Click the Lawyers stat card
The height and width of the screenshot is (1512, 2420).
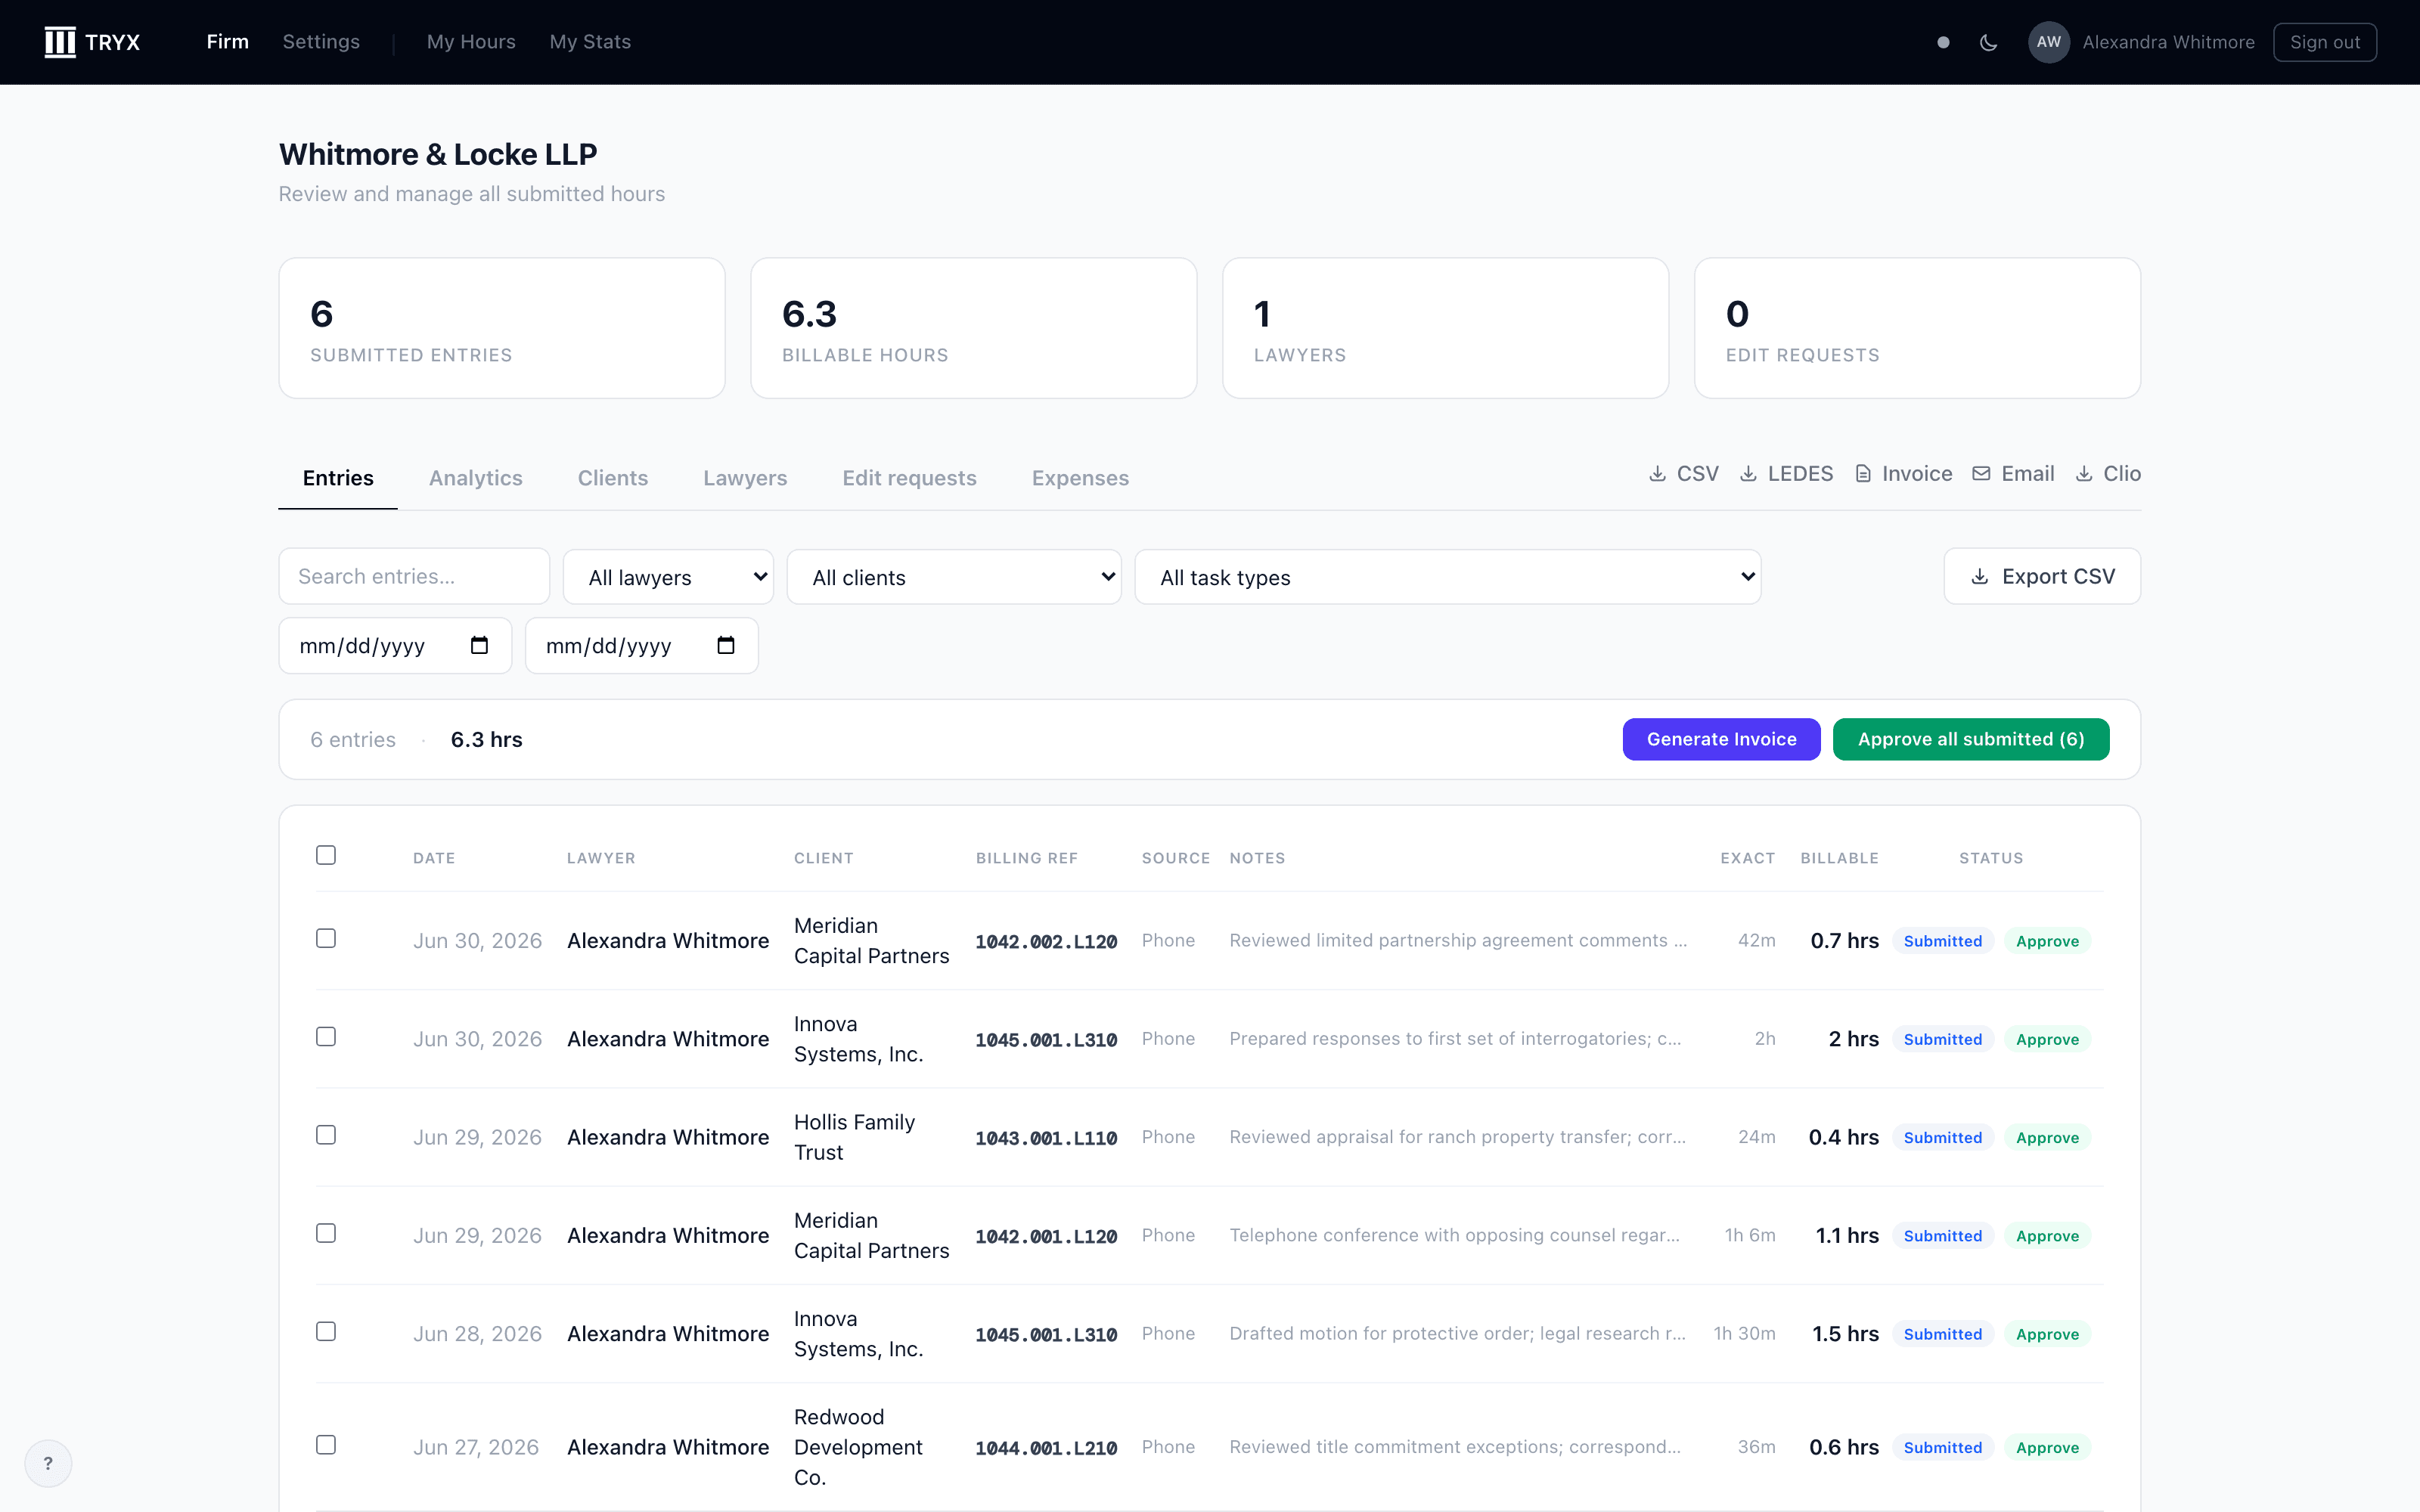(1445, 328)
